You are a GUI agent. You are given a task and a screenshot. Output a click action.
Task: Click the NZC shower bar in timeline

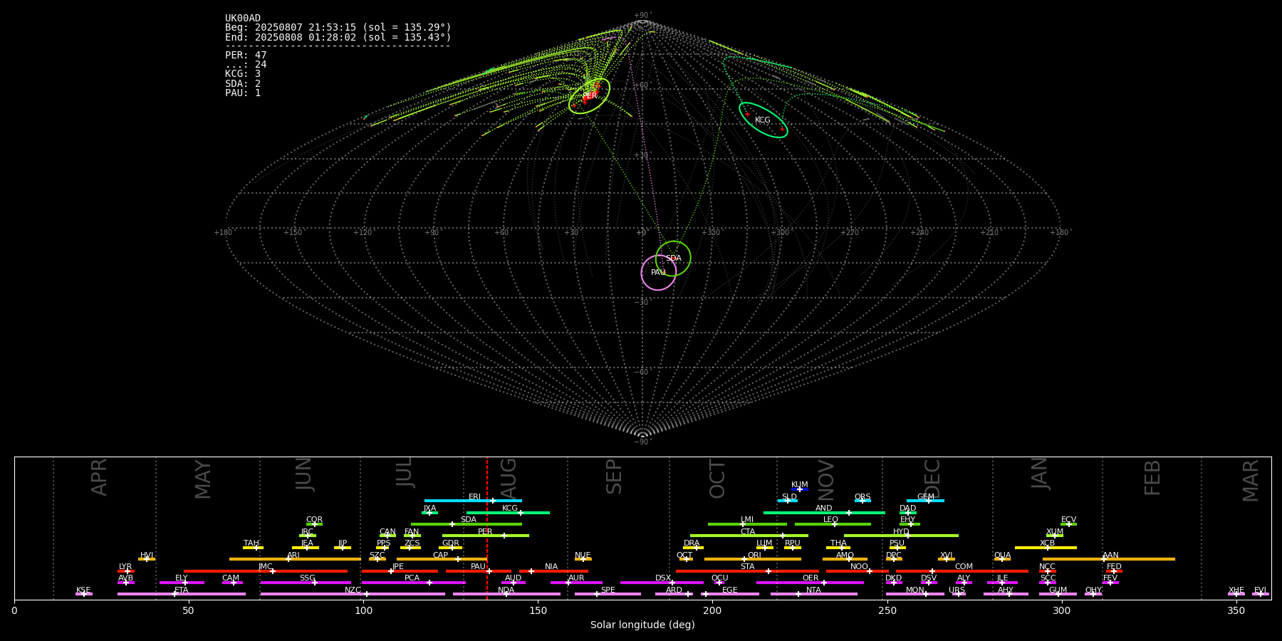(x=353, y=594)
